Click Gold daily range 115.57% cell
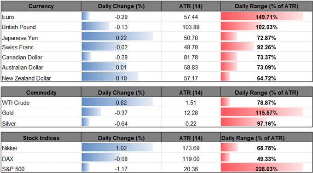Image resolution: width=313 pixels, height=173 pixels. pos(267,113)
